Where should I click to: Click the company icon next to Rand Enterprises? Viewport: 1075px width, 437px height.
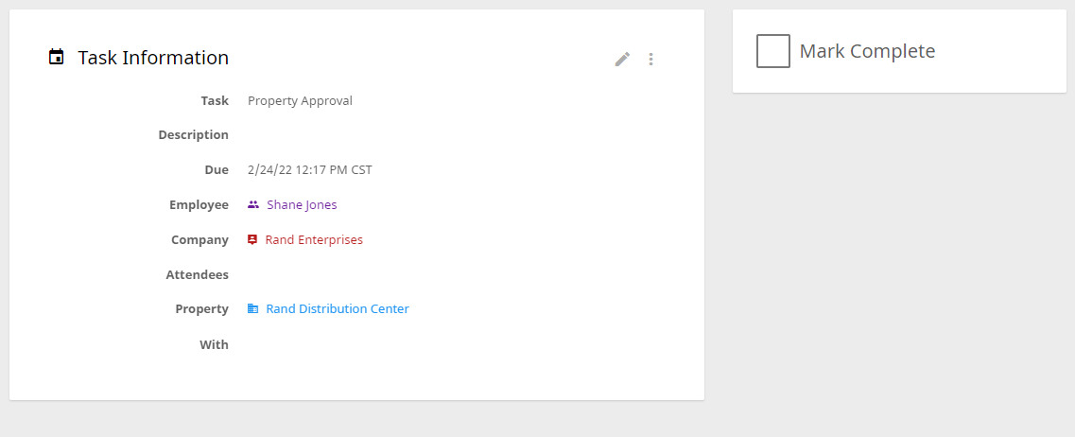tap(252, 239)
